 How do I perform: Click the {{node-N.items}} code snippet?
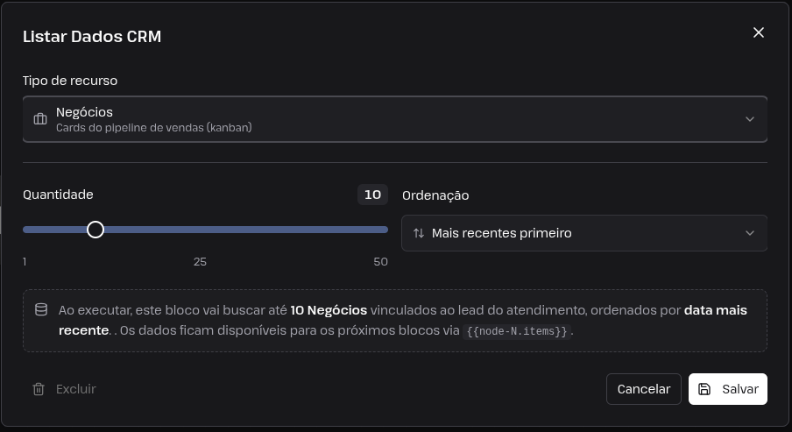click(x=517, y=331)
